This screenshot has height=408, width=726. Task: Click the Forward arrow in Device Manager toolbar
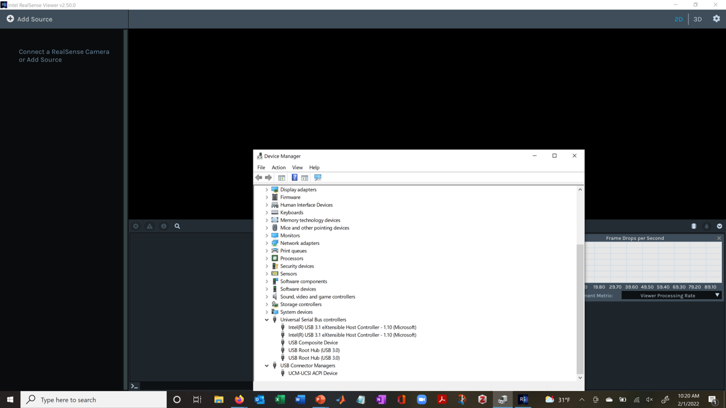(268, 177)
